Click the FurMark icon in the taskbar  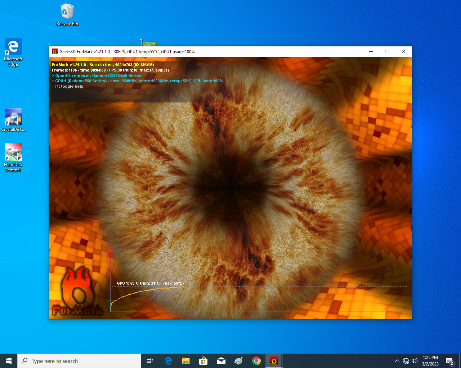[274, 361]
